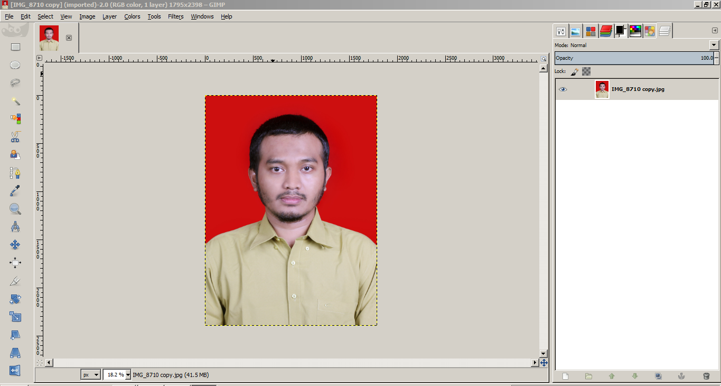Select the Foreground Select tool
The image size is (721, 386).
[x=15, y=155]
